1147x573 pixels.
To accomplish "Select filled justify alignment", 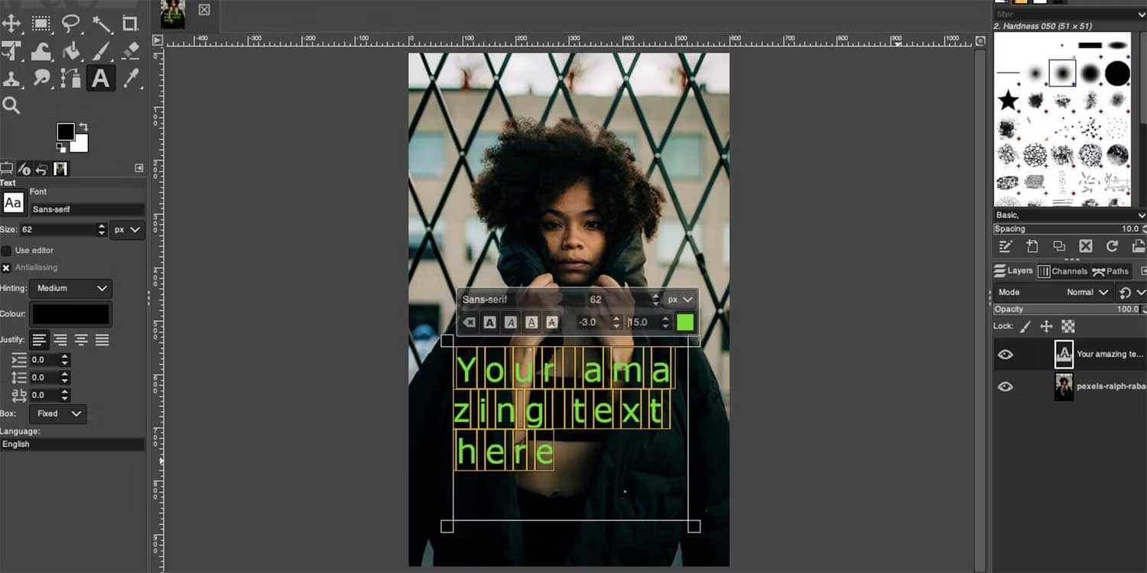I will click(102, 340).
